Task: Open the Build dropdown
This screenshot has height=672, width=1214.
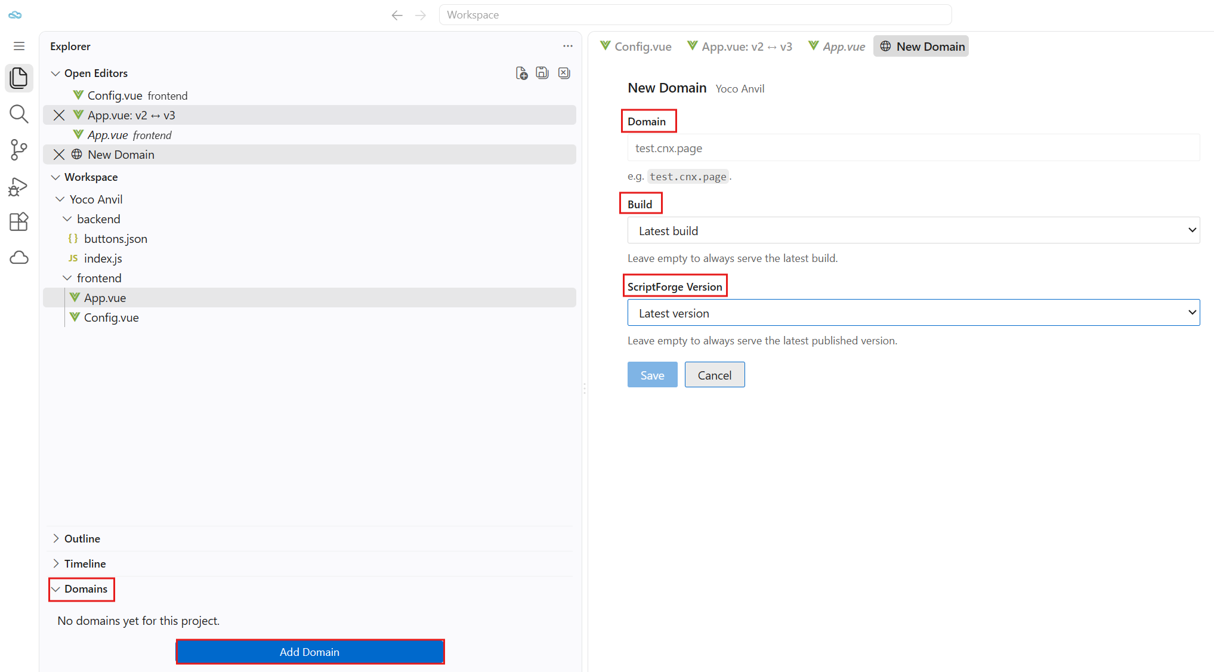Action: (x=913, y=230)
